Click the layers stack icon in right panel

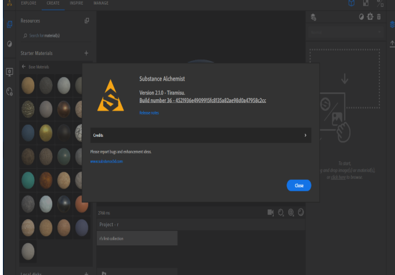coord(313,17)
